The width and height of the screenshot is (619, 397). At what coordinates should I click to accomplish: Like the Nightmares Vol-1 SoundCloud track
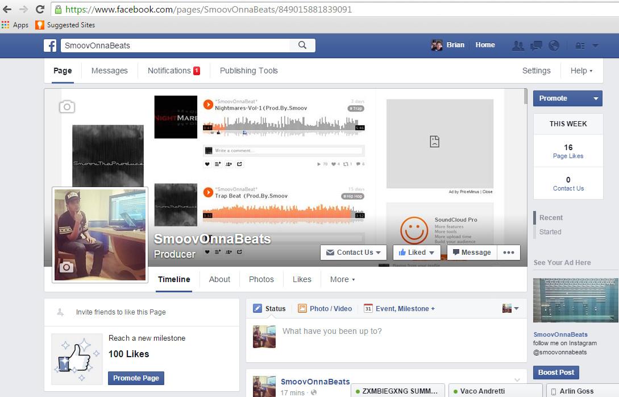pyautogui.click(x=207, y=163)
